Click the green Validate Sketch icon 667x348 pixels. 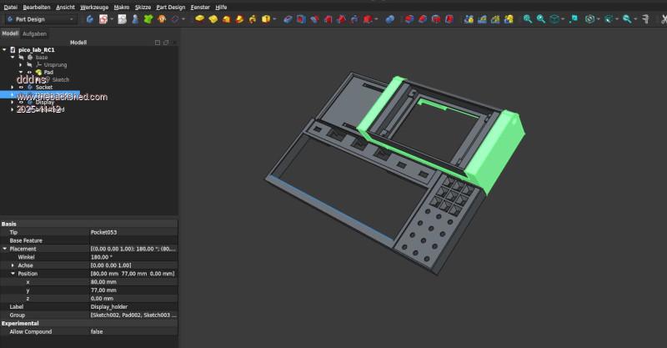click(148, 18)
